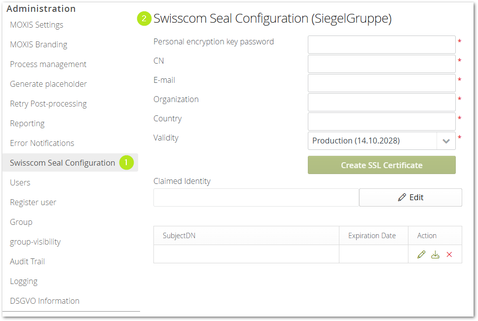Focus the Organization input box
This screenshot has height=321, width=478.
tap(381, 102)
